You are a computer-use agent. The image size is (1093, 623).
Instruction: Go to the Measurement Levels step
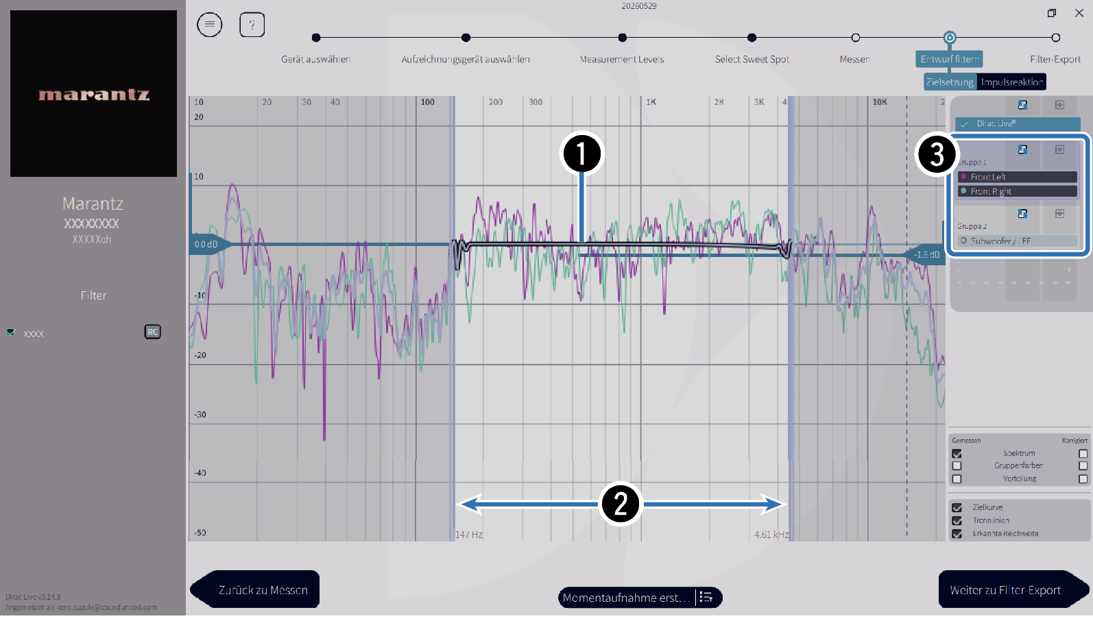point(622,60)
